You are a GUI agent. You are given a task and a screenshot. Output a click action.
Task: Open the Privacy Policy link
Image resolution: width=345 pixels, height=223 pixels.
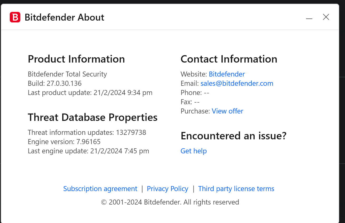167,189
